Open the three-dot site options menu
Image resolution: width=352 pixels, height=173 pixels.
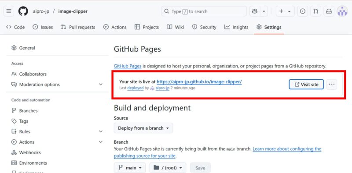pos(332,85)
